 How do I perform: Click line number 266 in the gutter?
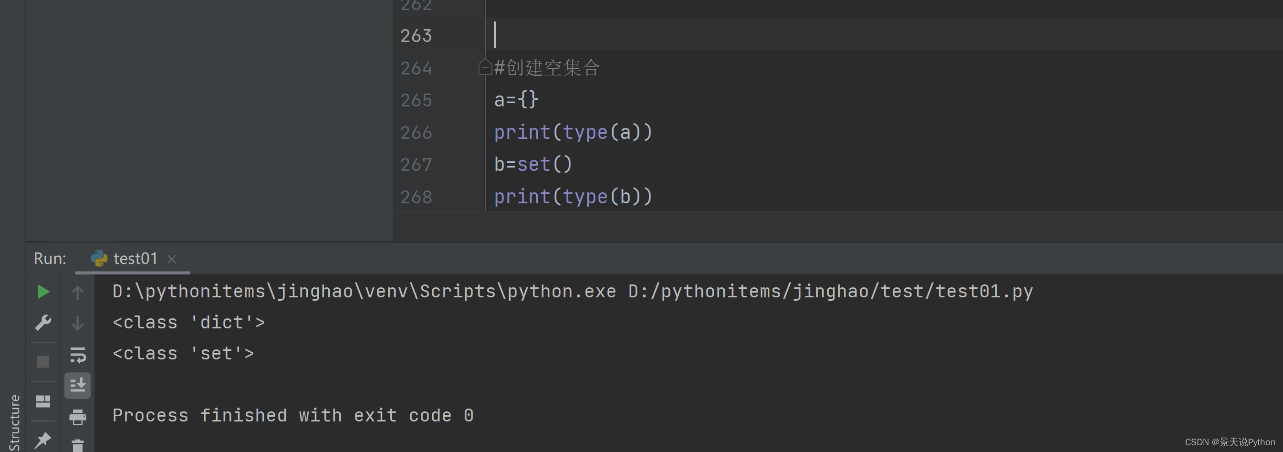416,133
